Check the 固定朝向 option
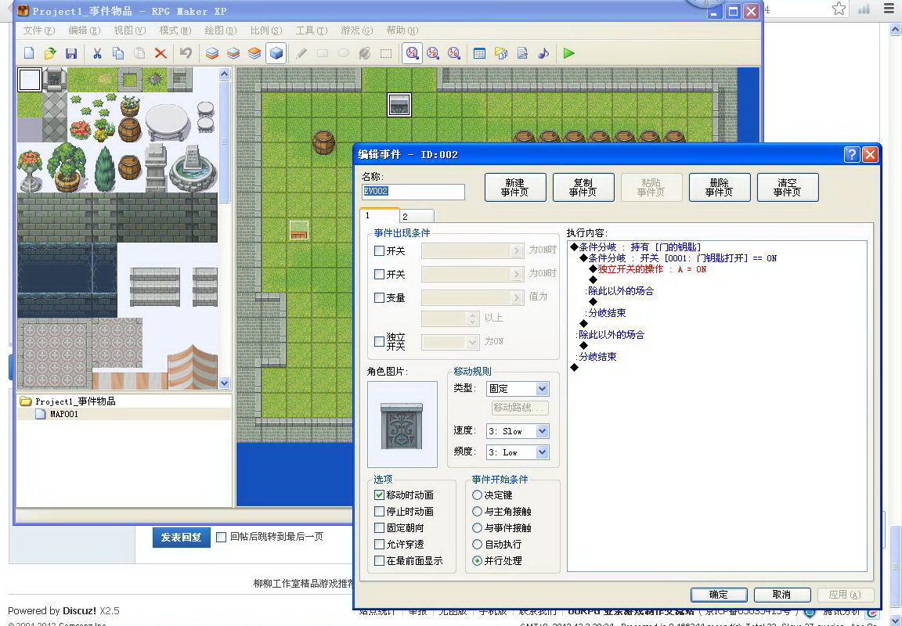902x626 pixels. [x=379, y=527]
